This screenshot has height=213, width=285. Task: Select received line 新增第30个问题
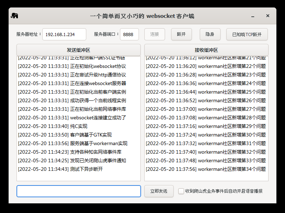206,135
